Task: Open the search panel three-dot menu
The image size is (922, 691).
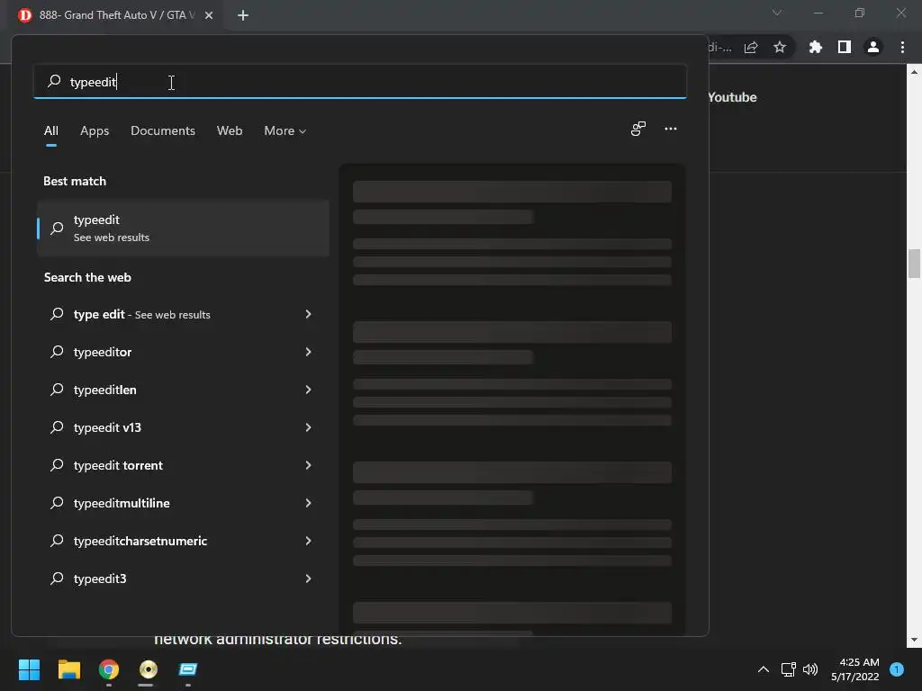Action: coord(670,129)
